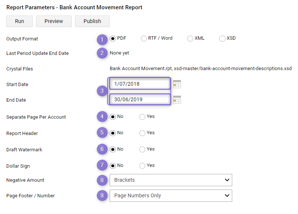
Task: Set Separate Page Per Account to Yes
Action: (x=142, y=117)
